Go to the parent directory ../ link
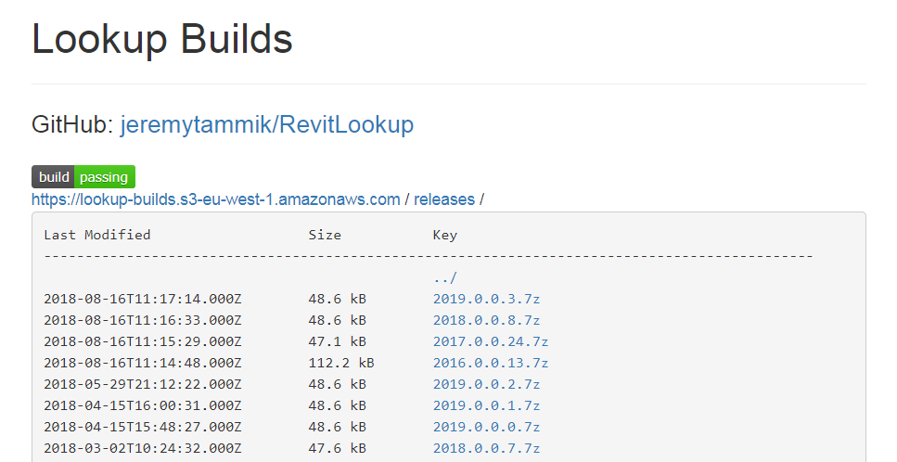897x462 pixels. coord(444,278)
